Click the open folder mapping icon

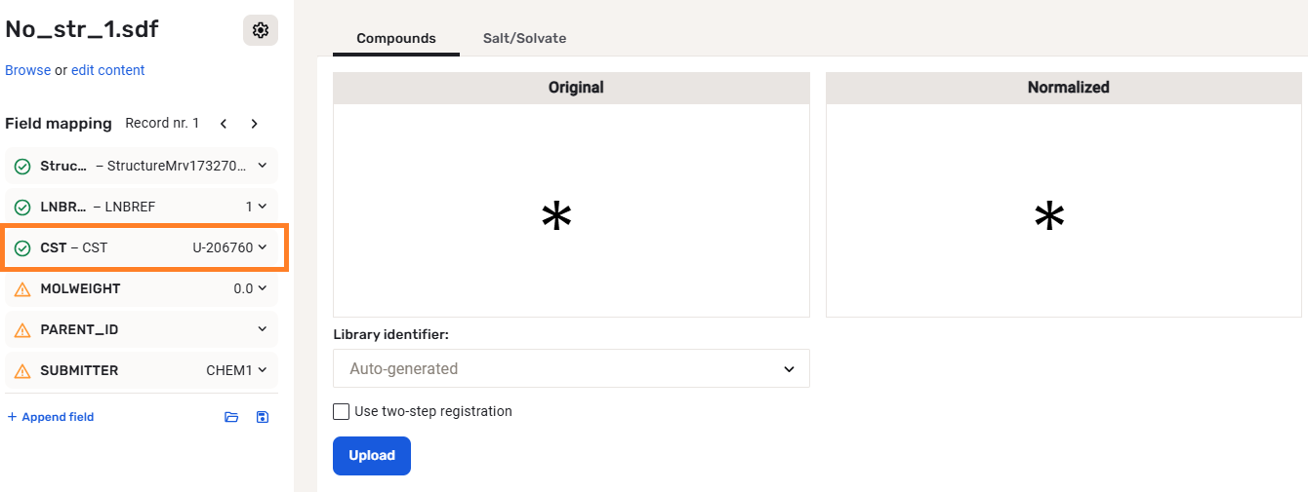point(231,417)
